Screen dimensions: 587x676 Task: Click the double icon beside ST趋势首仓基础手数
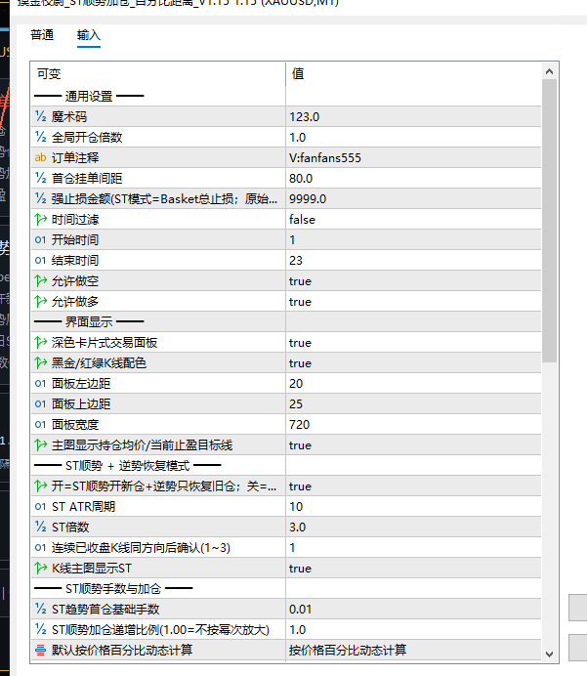40,610
